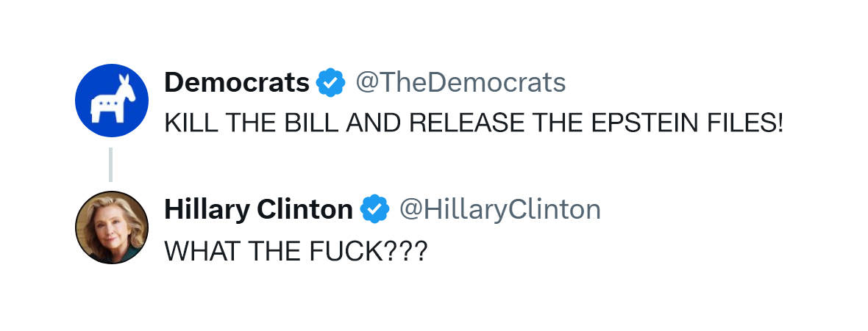
Task: Click the Democrats donkey profile avatar
Action: coord(112,101)
